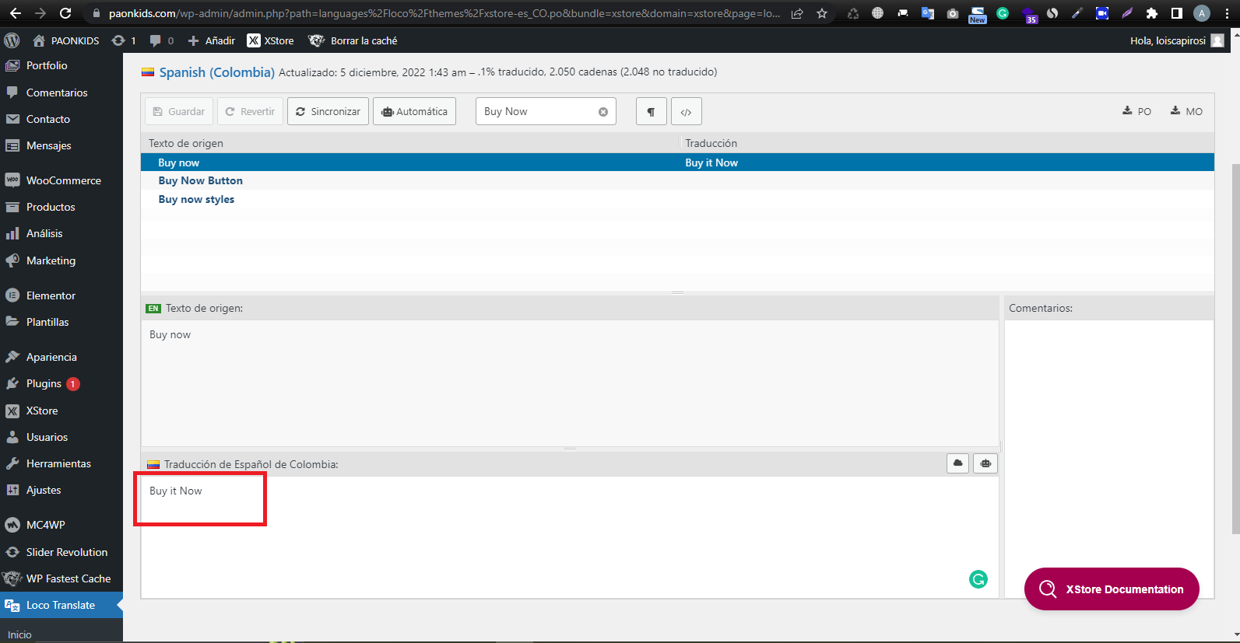Open Ajustes in sidebar
This screenshot has width=1240, height=643.
pos(61,490)
